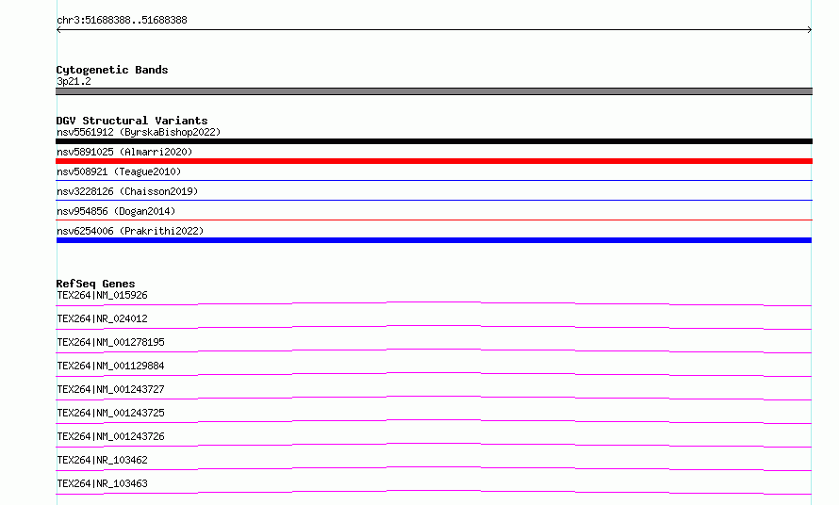The image size is (839, 505).
Task: Open variant nsv5561912 (ByrskaBishop2022) label
Action: 139,132
